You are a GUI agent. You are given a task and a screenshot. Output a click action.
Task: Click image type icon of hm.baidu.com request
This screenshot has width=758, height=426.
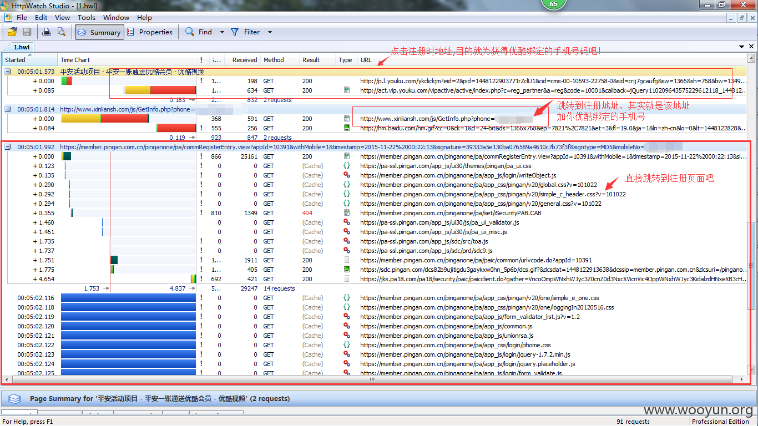point(347,128)
